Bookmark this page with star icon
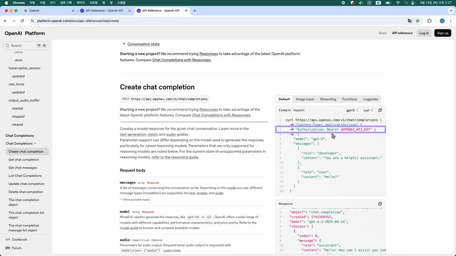 [419, 20]
